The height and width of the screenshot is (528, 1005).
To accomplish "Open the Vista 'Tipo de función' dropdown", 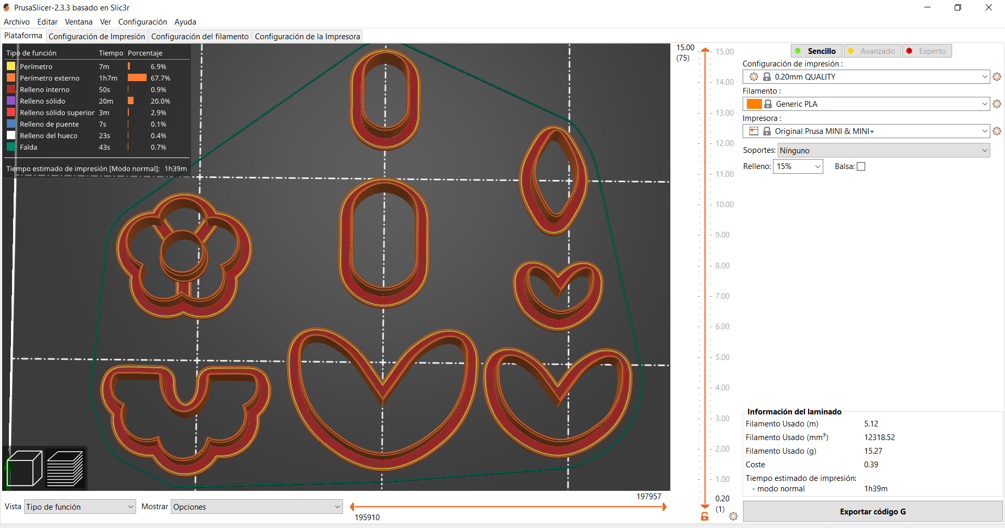I will tap(80, 507).
